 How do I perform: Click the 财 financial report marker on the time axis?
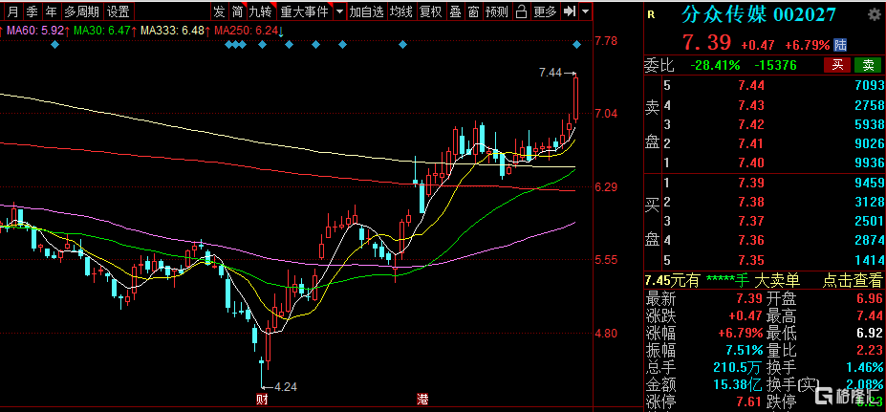[261, 401]
